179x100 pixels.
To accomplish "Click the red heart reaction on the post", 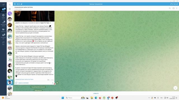I will tap(55, 84).
